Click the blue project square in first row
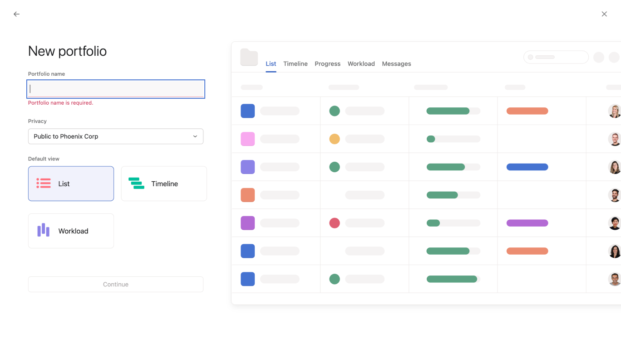Viewport: 621px width, 348px height. [x=248, y=111]
